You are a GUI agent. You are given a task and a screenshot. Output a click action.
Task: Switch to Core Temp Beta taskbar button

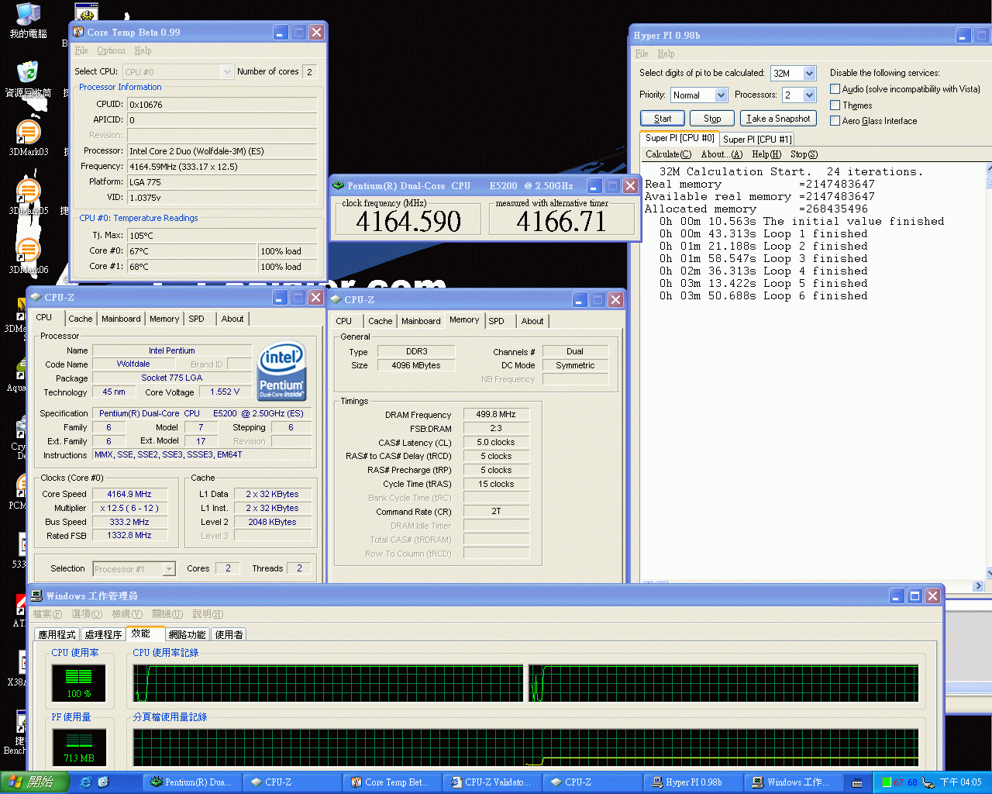391,782
